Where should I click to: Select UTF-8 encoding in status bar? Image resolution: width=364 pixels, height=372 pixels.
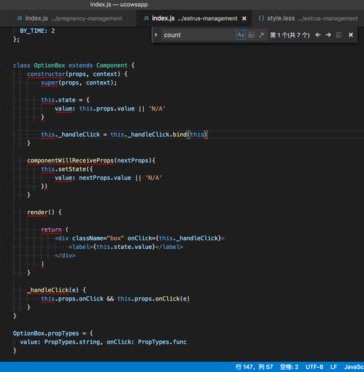click(314, 367)
